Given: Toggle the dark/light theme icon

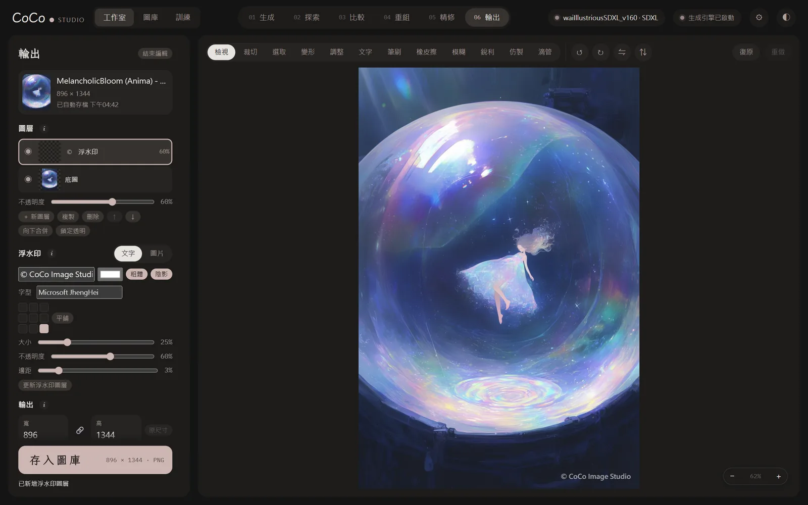Looking at the screenshot, I should (x=786, y=17).
